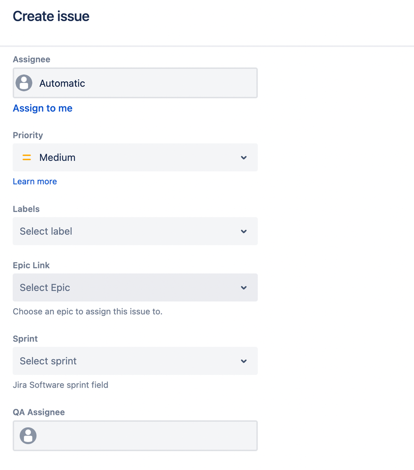Click the Create issue heading
414x470 pixels.
pos(51,16)
